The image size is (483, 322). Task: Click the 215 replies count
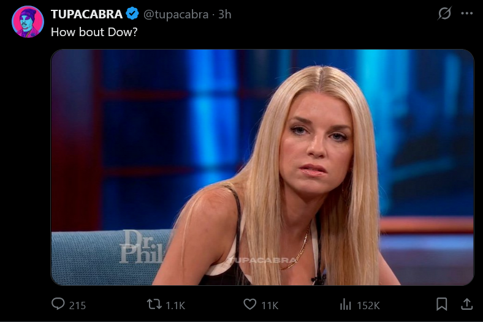coord(77,305)
